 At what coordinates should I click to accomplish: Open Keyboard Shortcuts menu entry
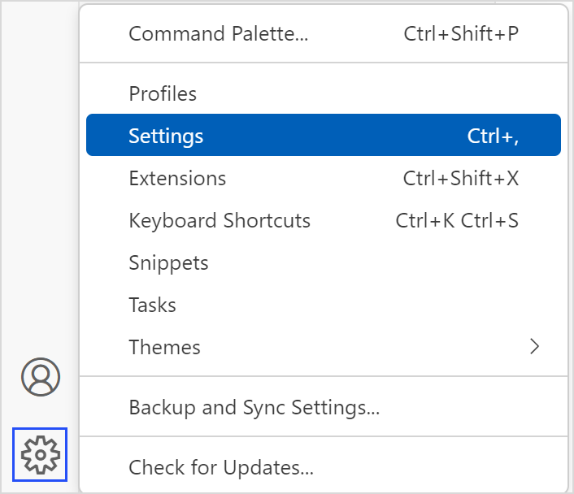point(220,221)
